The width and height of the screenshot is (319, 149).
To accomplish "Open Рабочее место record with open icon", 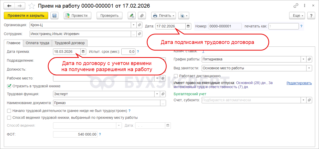I will [x=163, y=78].
